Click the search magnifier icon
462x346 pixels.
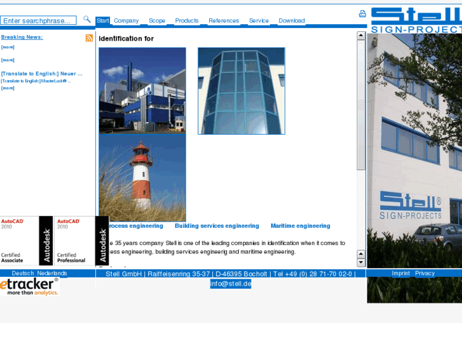click(x=86, y=20)
